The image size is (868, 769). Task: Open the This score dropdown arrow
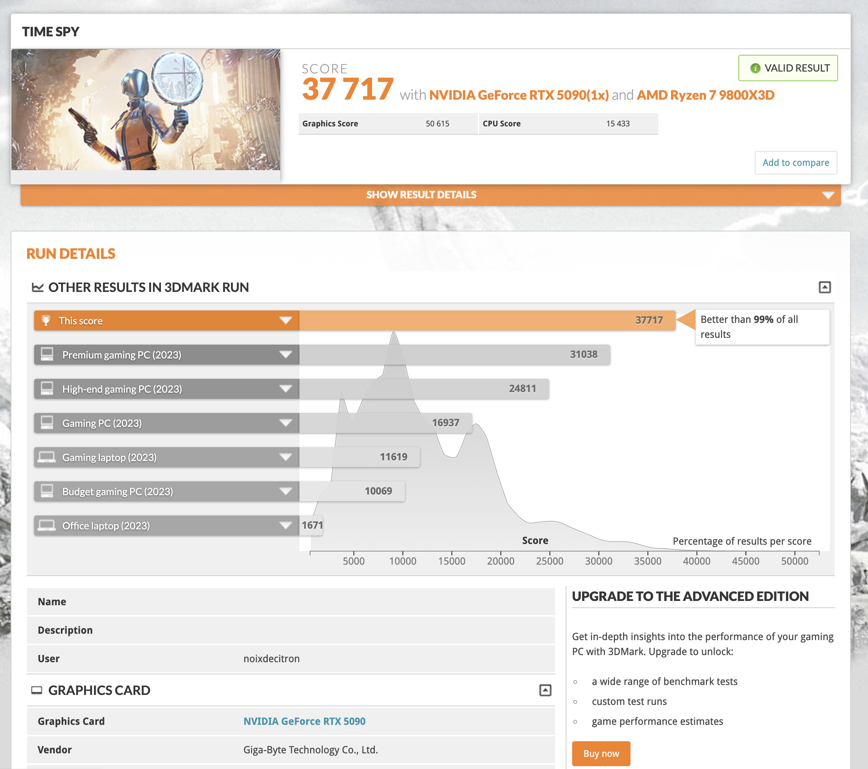pos(286,320)
